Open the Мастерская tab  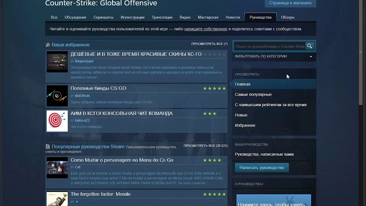pyautogui.click(x=208, y=17)
